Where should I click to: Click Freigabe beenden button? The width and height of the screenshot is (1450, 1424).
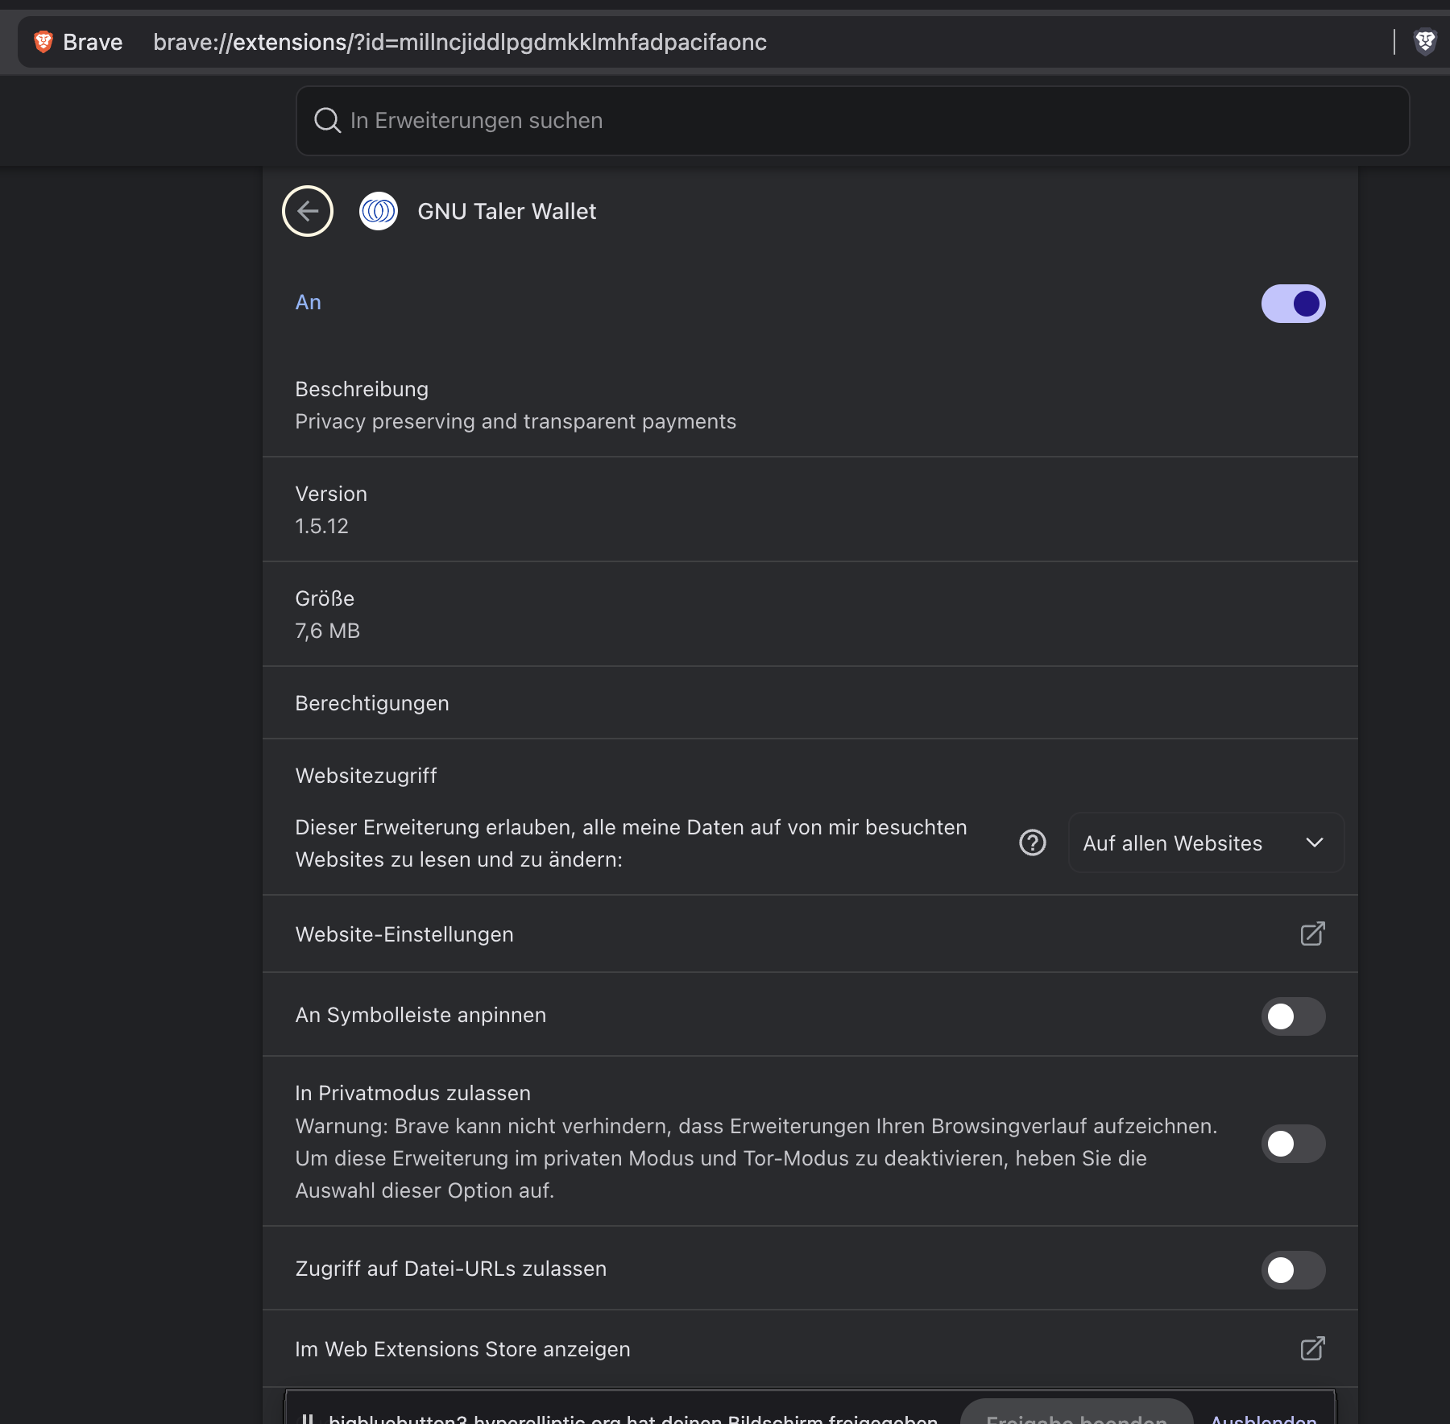[1076, 1413]
